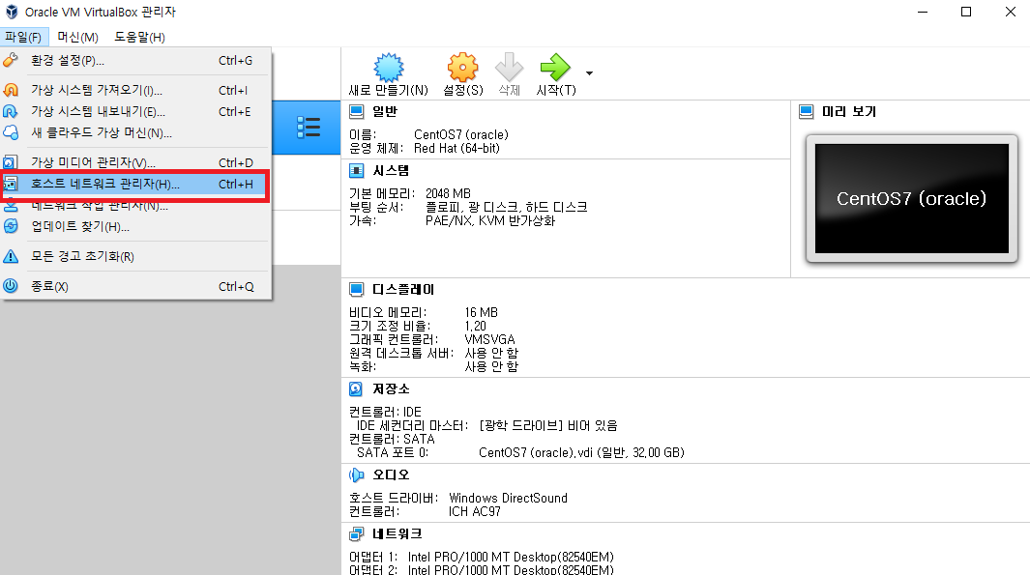Click the VMSVGA graphics controller value
The image size is (1030, 575).
click(489, 339)
